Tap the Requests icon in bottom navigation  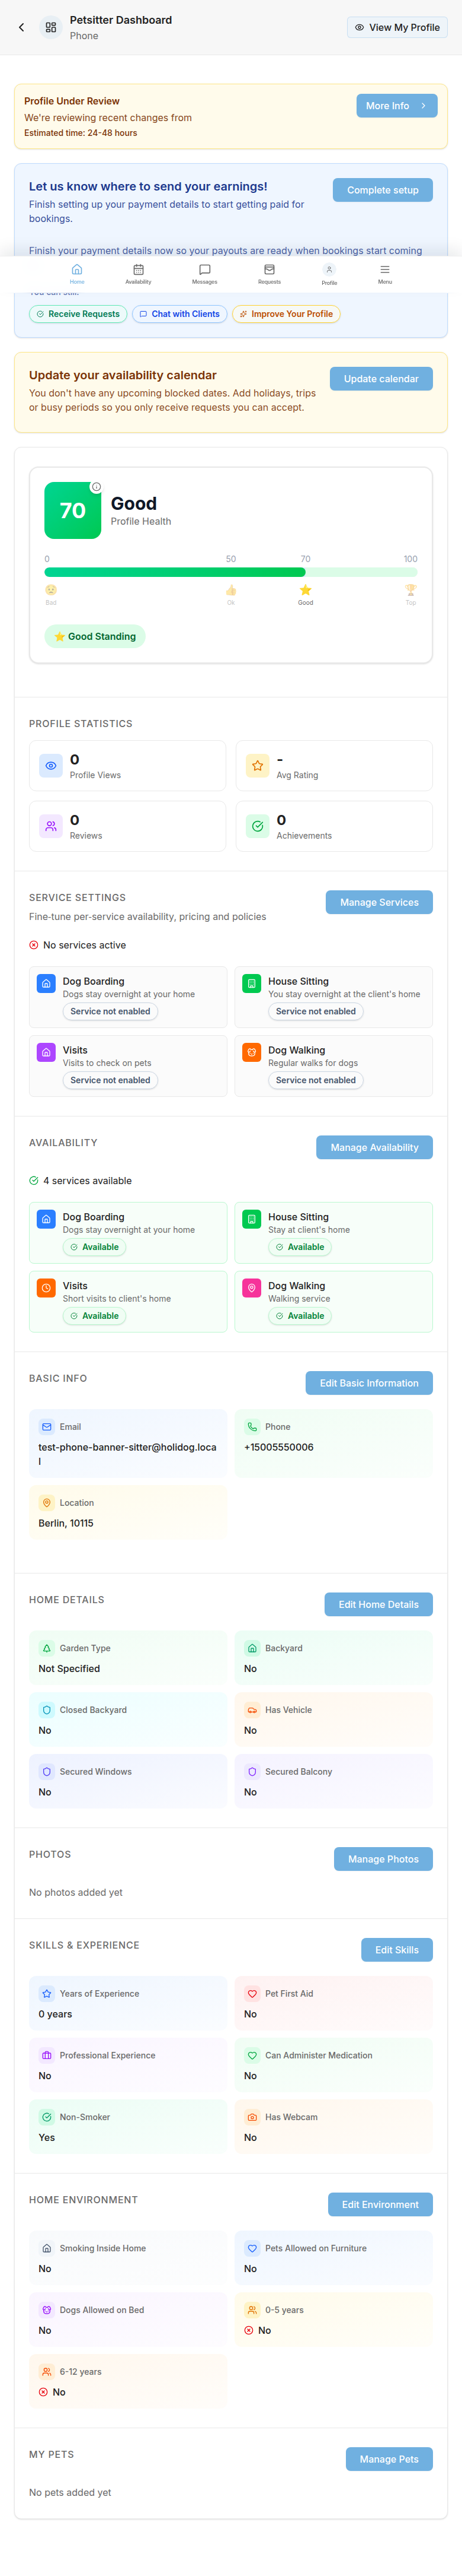coord(268,271)
